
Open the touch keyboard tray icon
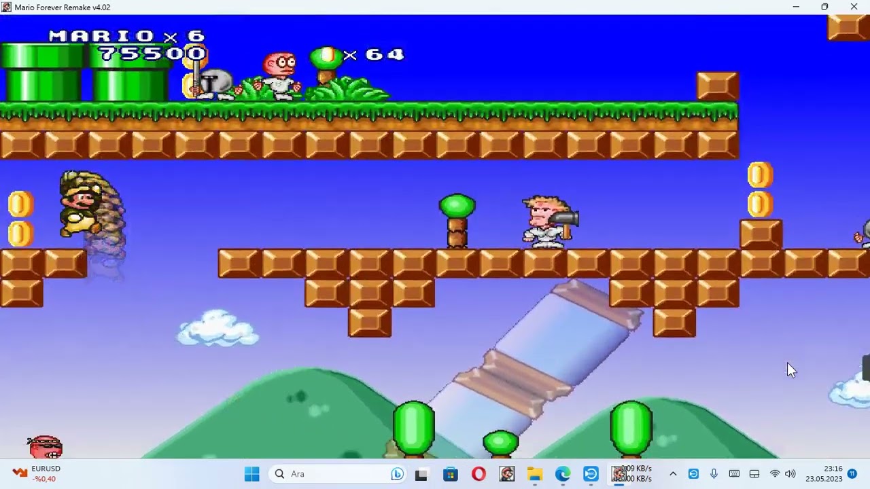click(x=734, y=474)
